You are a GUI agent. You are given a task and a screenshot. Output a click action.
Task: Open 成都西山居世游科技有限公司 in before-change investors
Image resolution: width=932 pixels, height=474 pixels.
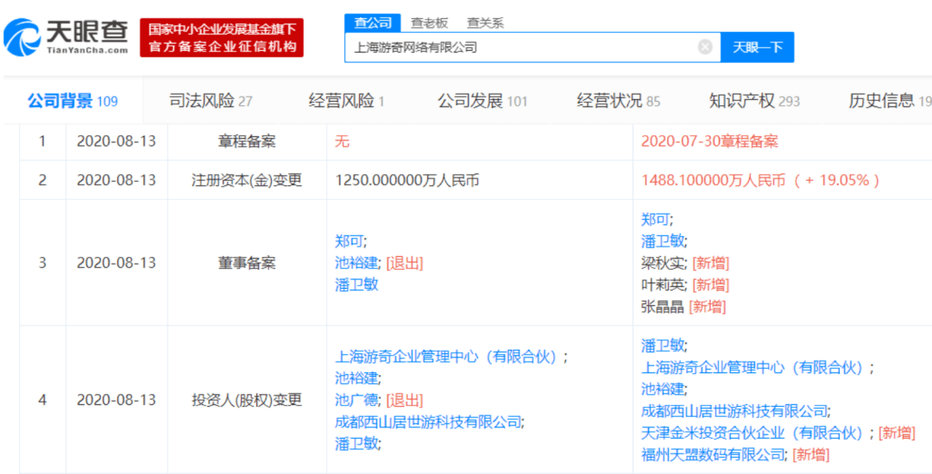point(430,421)
